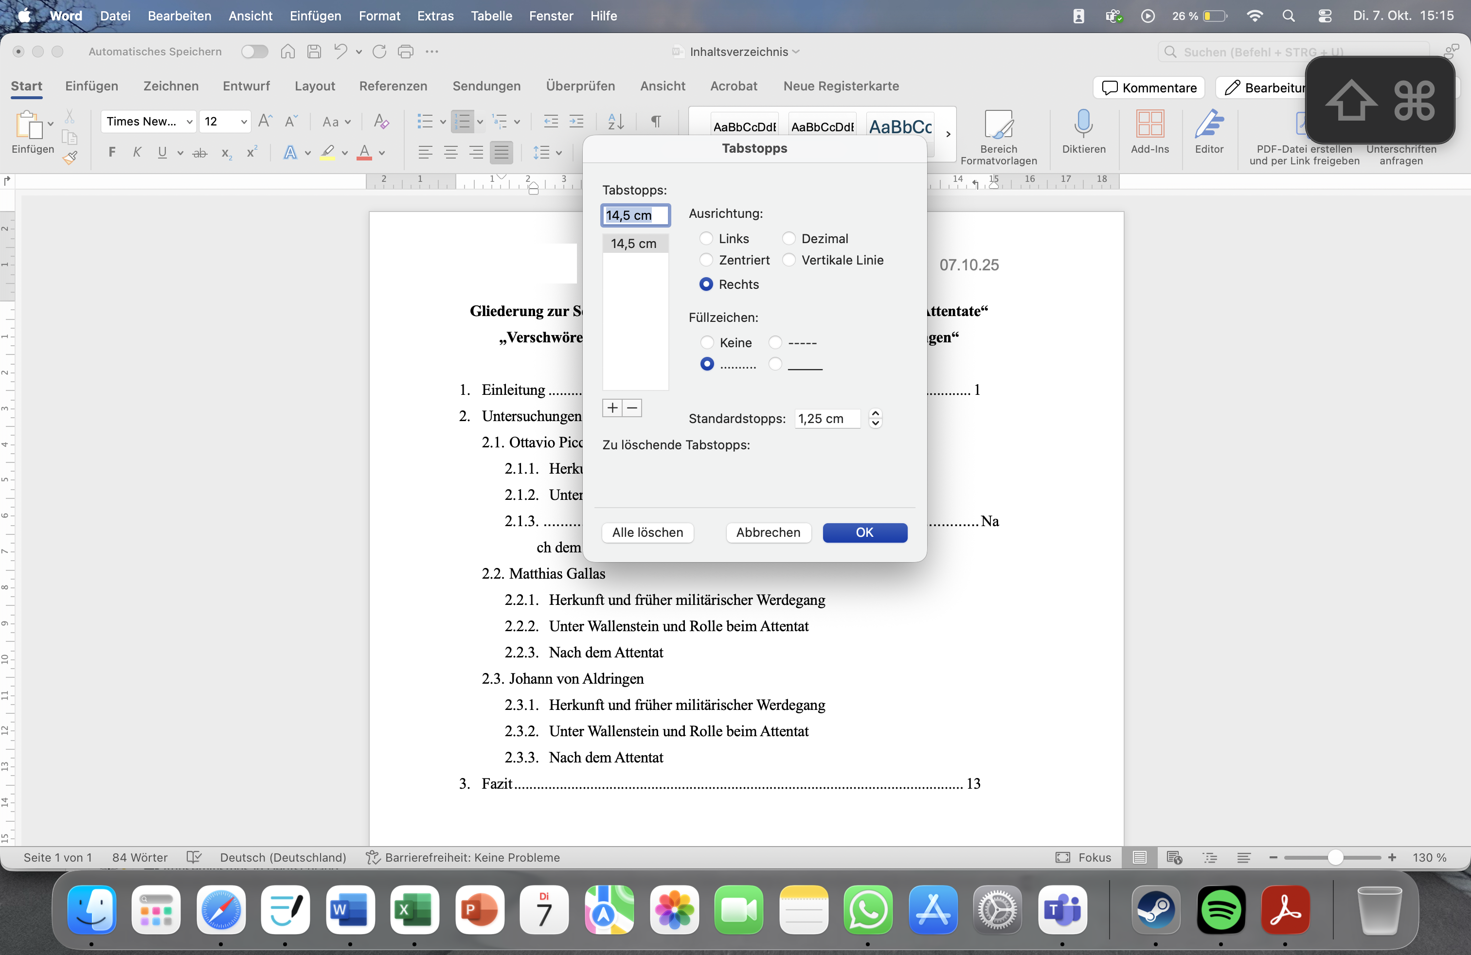Toggle bold formatting in the ribbon
Screen dimensions: 1471x955
coord(112,152)
